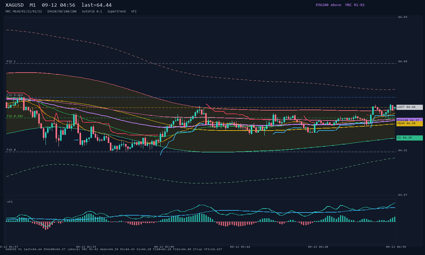Click the 'LAST 64.44' price tag

click(410, 107)
